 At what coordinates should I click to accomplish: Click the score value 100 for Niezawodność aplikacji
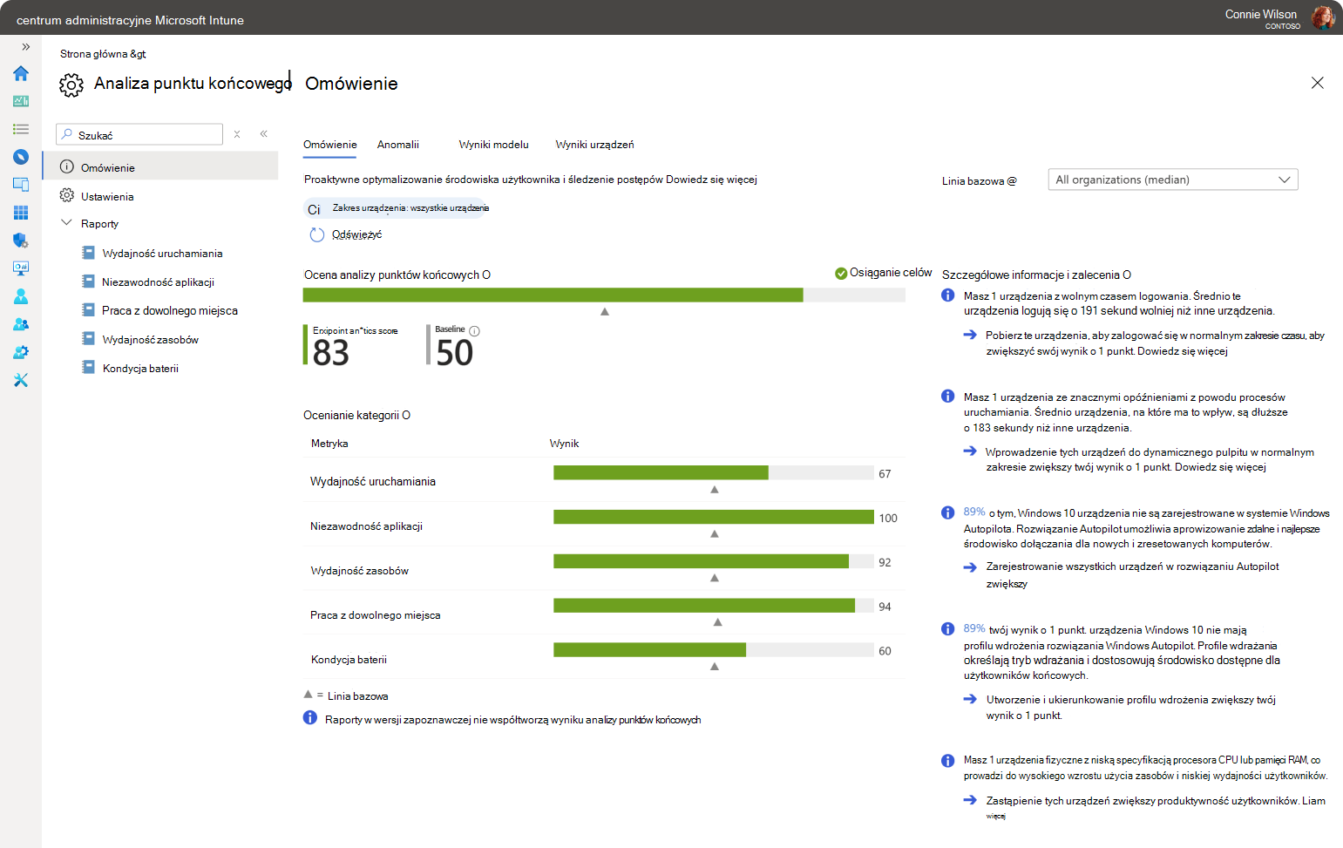click(888, 519)
